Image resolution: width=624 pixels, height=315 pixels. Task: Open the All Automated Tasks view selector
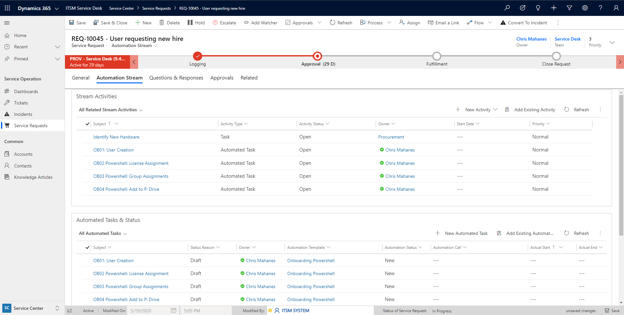[x=103, y=234]
